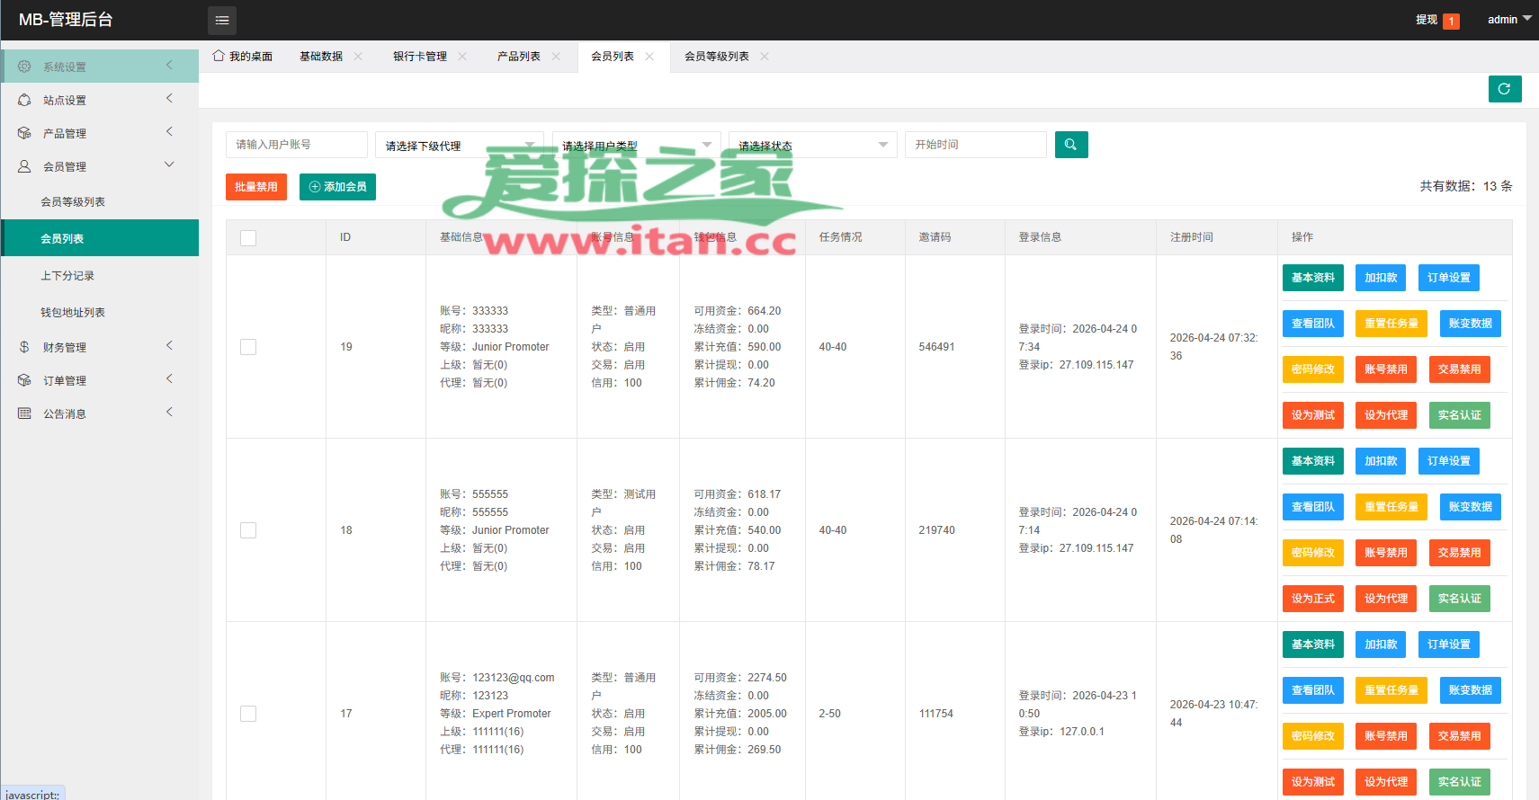Click the search magnifier icon button
The image size is (1539, 800).
pos(1070,145)
